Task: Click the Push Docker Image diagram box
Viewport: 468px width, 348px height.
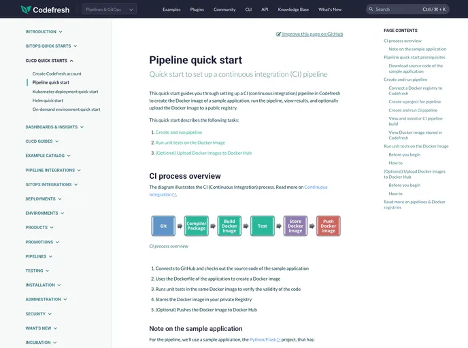Action: pos(329,226)
